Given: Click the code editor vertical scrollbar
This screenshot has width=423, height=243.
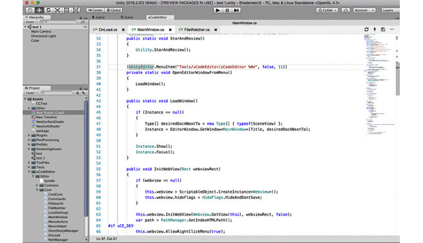Looking at the screenshot, I should pos(398,78).
